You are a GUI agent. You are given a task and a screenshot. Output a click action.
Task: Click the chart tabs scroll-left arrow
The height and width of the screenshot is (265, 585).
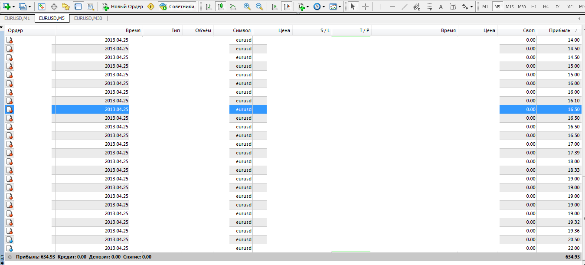pos(579,19)
